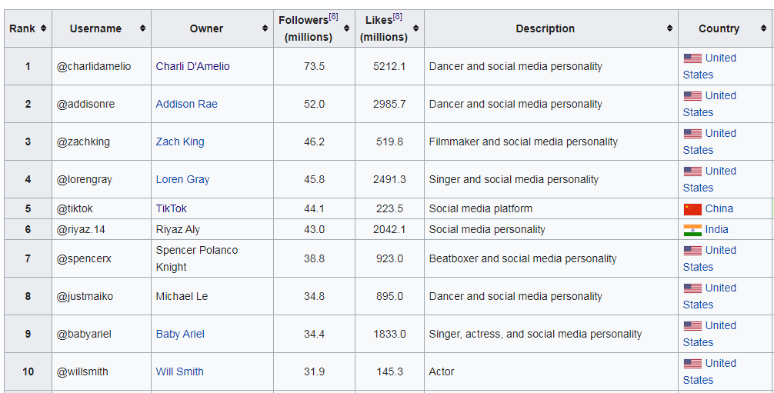Click the 31.9 followers value
The height and width of the screenshot is (393, 774).
314,371
